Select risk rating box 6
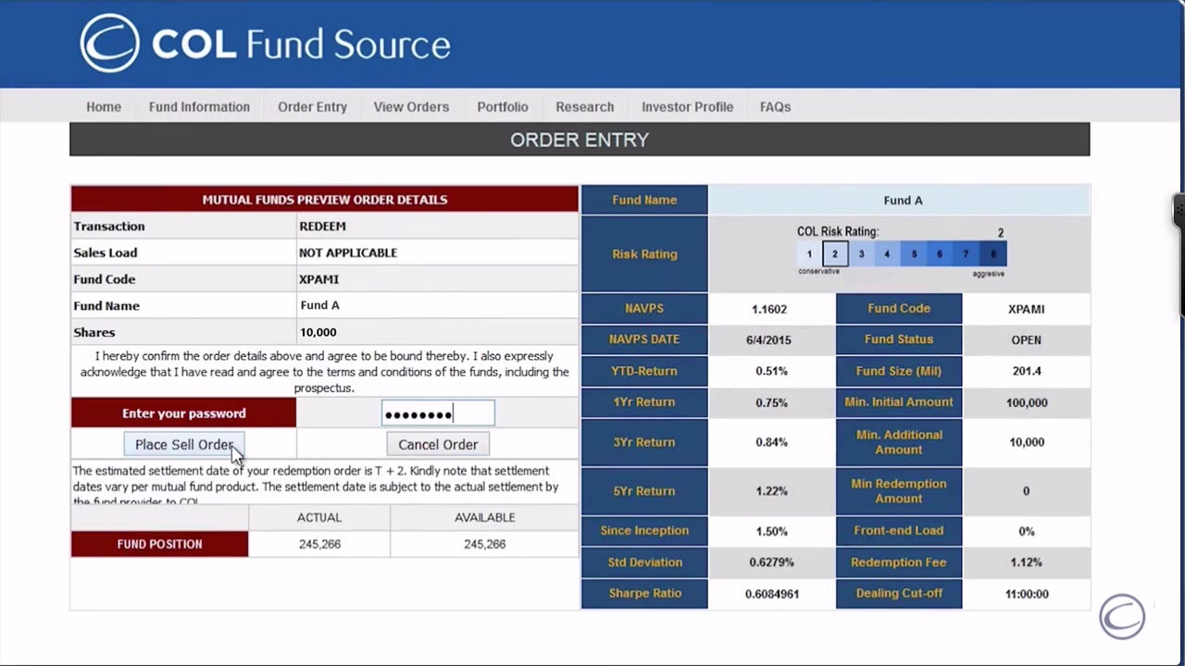The height and width of the screenshot is (666, 1185). pyautogui.click(x=940, y=253)
